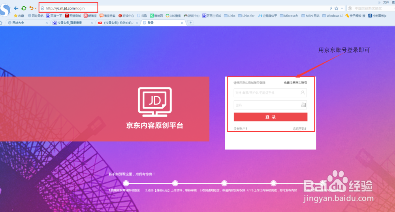Screen dimensions: 395x212
Task: Expand the » menu overflow chevron
Action: 379,2
